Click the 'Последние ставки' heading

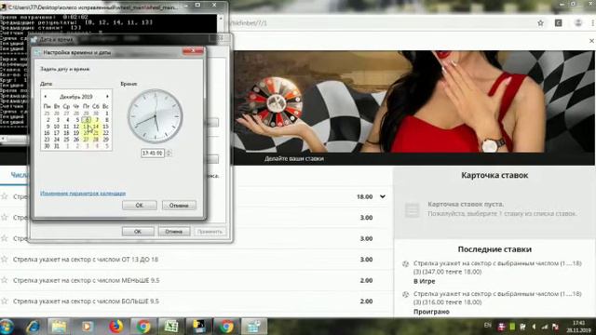[x=494, y=249]
